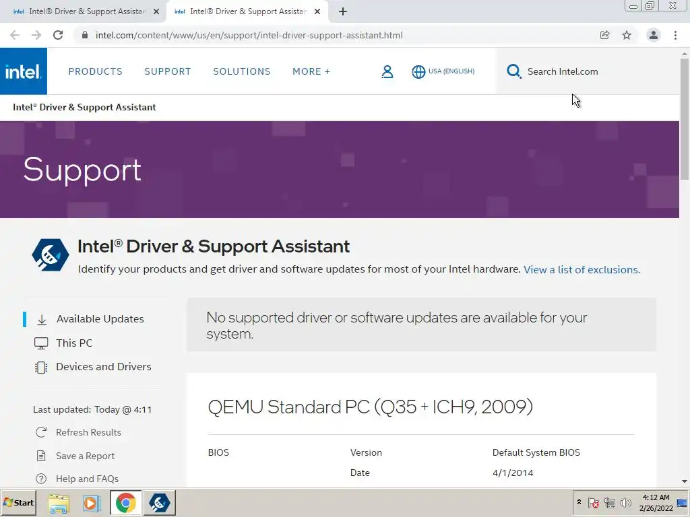The width and height of the screenshot is (690, 517).
Task: Expand the MORE + menu
Action: (311, 71)
